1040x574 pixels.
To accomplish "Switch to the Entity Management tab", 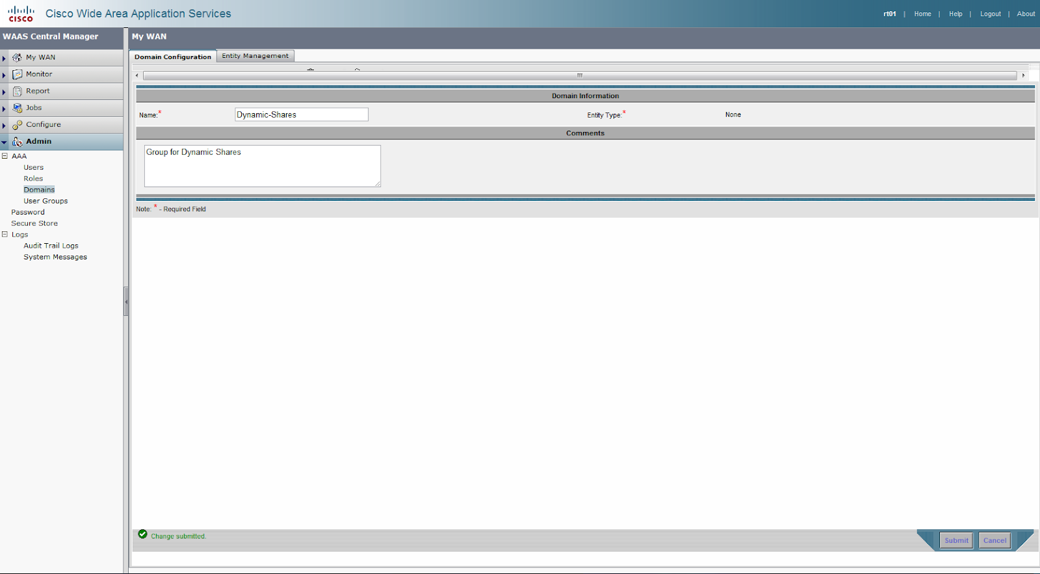I will 255,56.
